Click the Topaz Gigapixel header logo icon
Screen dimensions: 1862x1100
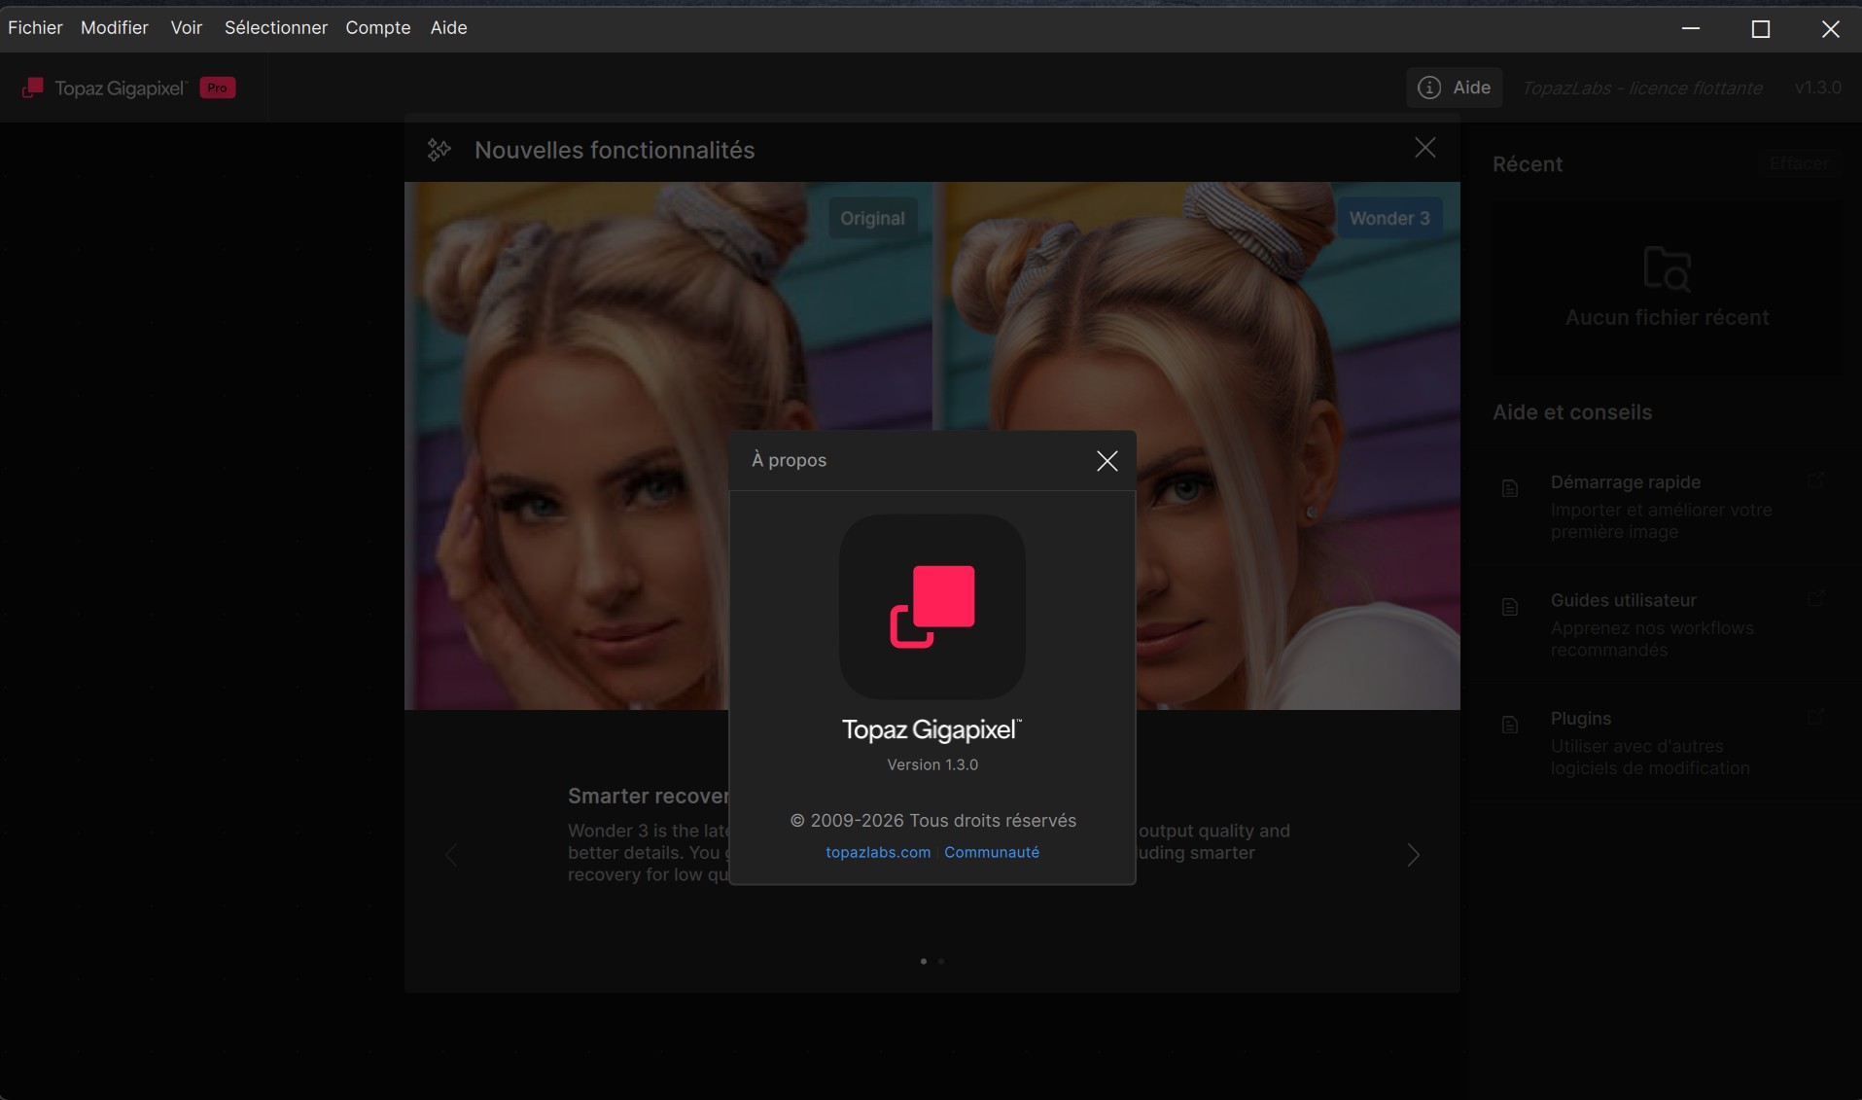pyautogui.click(x=33, y=88)
